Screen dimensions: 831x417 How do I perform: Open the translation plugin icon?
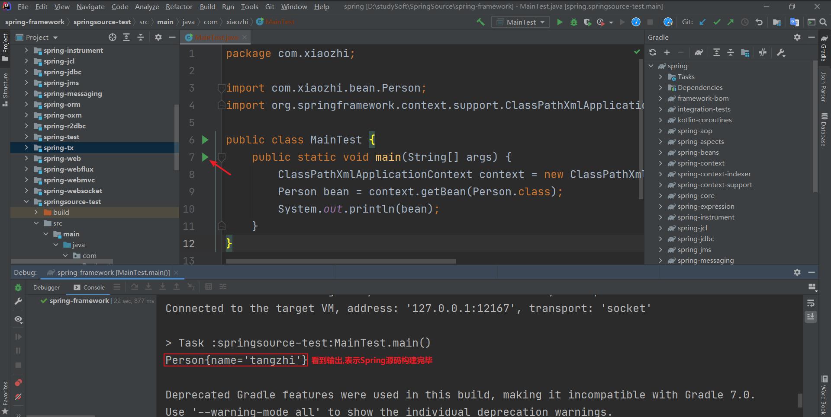pyautogui.click(x=794, y=22)
